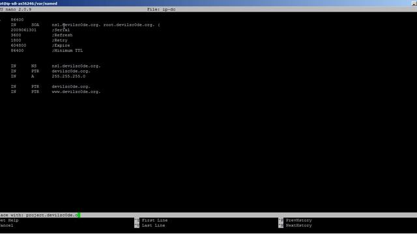Click the ';Refresh' comment
This screenshot has width=417, height=234.
[63, 35]
